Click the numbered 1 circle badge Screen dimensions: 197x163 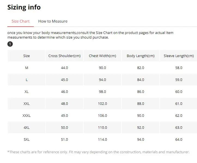10,44
